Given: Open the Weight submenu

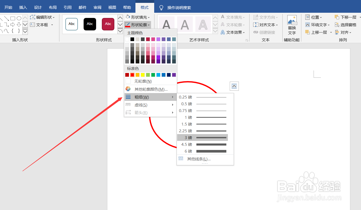Looking at the screenshot, I should pos(151,97).
